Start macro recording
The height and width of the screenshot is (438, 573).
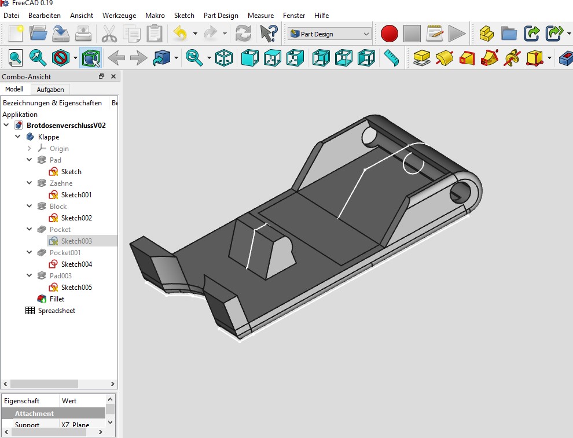point(389,34)
